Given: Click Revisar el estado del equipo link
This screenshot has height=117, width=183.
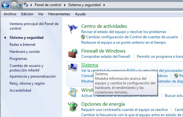Looking at the screenshot, I should click(x=124, y=32).
